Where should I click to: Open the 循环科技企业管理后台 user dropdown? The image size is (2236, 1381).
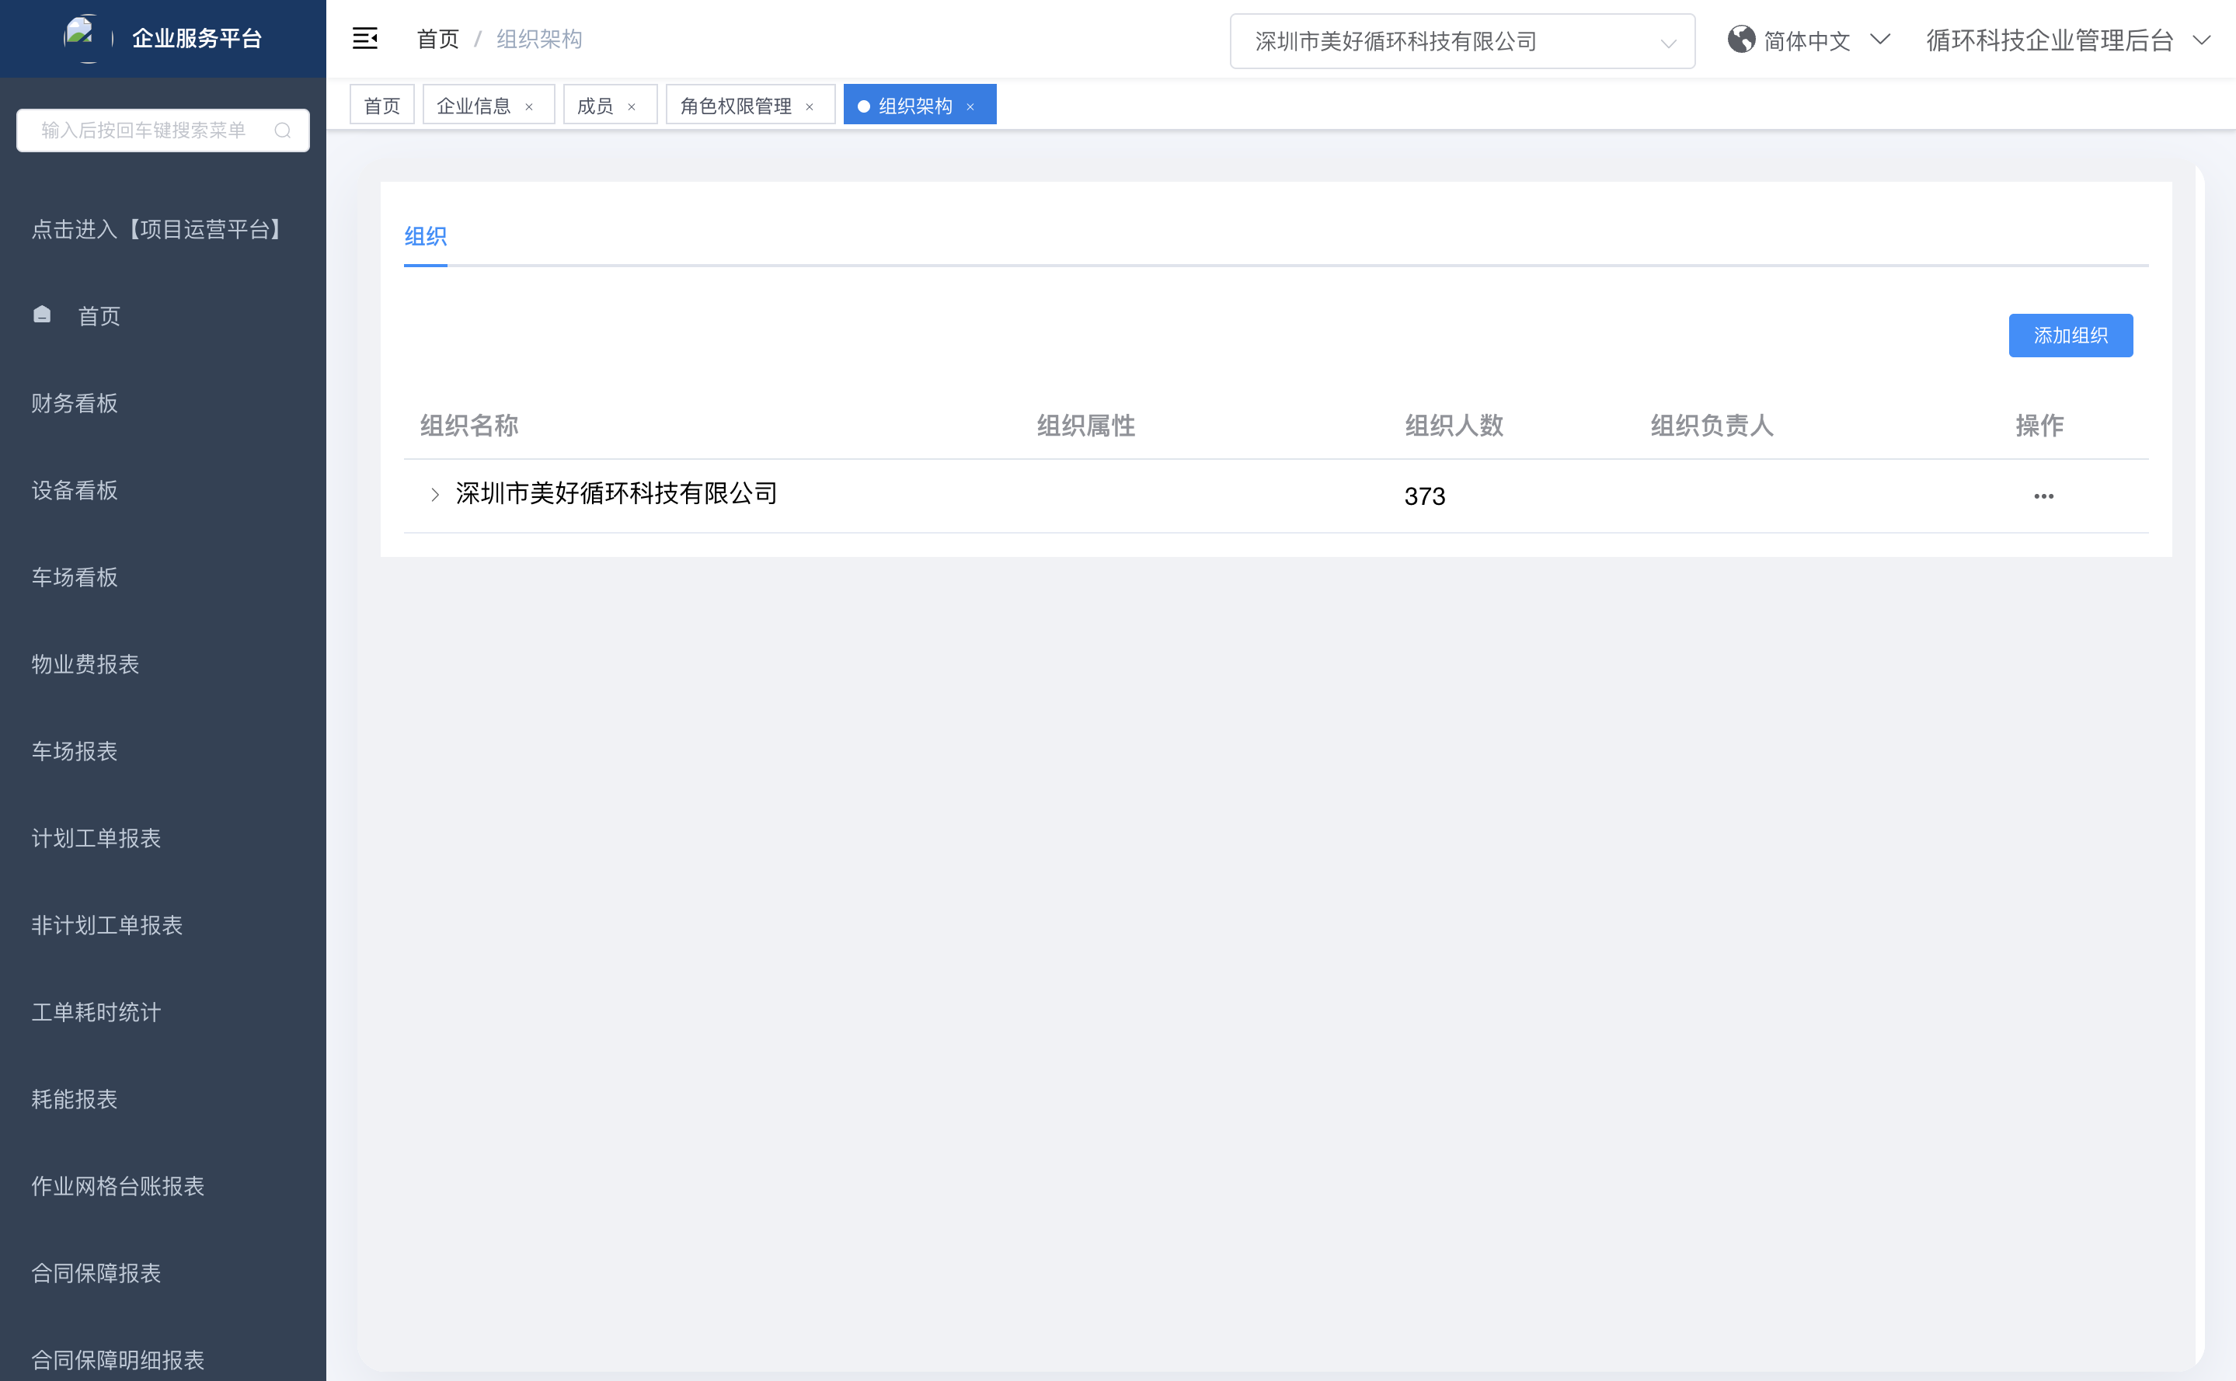tap(2068, 40)
